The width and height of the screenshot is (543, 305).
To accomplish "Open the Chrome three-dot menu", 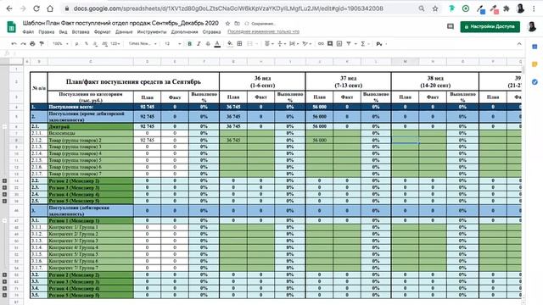I will click(x=534, y=8).
